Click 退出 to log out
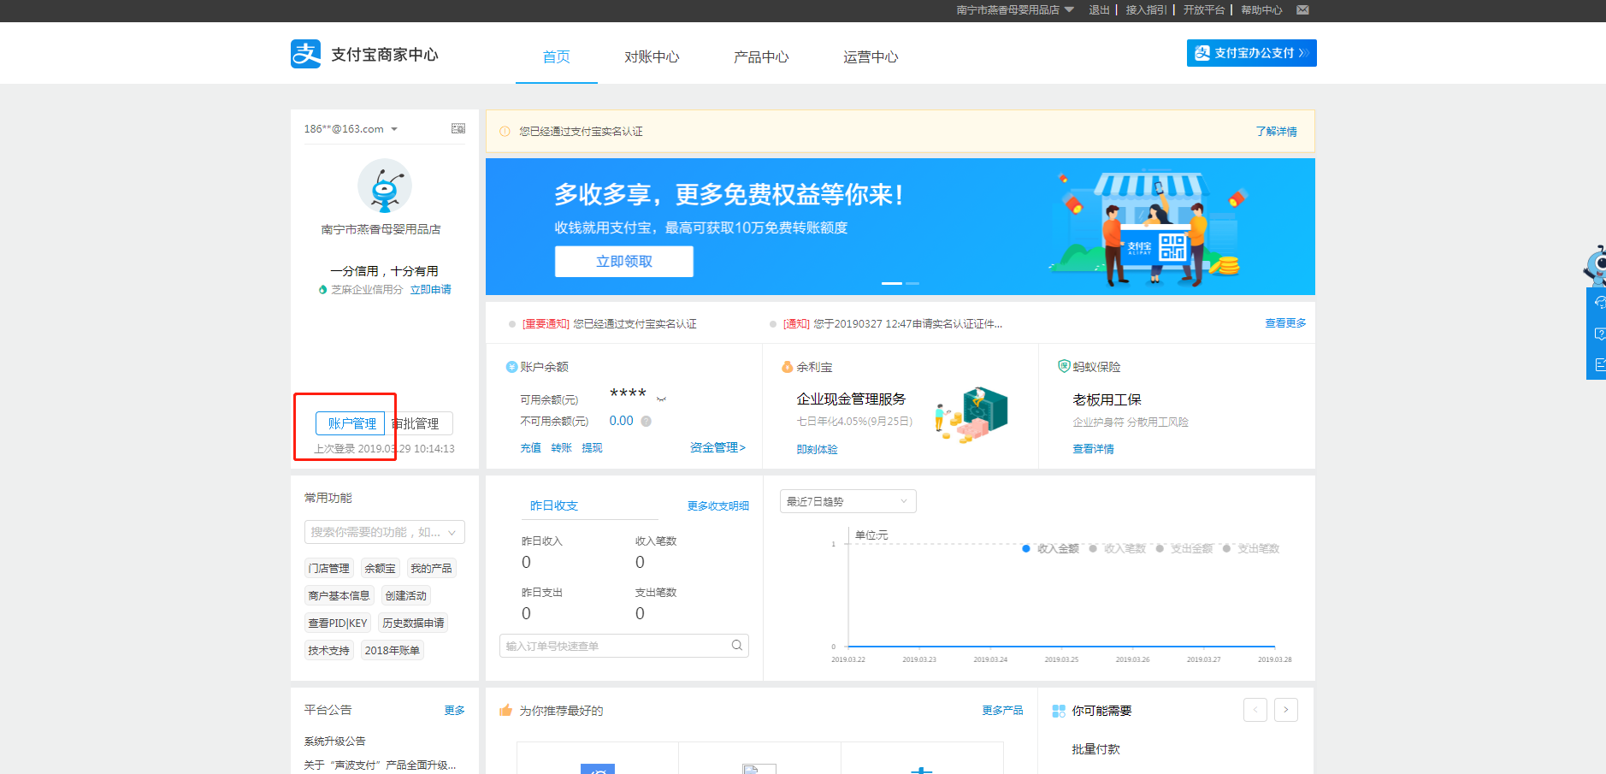Screen dimensions: 1606x774 point(1099,10)
